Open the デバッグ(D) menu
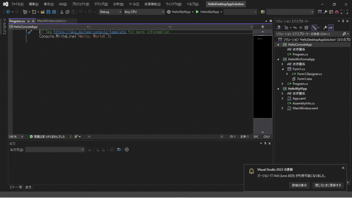 click(101, 4)
